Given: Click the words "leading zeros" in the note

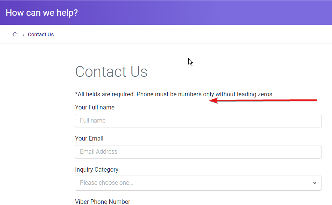Looking at the screenshot, I should point(255,94).
